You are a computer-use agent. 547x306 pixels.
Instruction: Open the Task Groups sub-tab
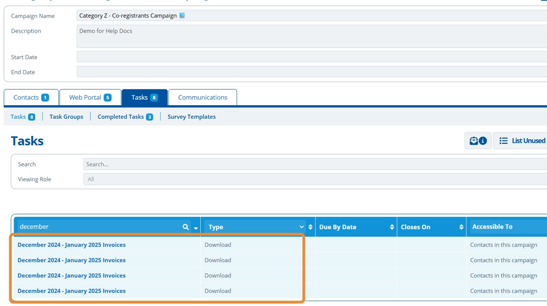pyautogui.click(x=66, y=117)
